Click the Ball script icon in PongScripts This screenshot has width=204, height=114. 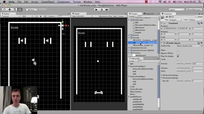coord(134,22)
